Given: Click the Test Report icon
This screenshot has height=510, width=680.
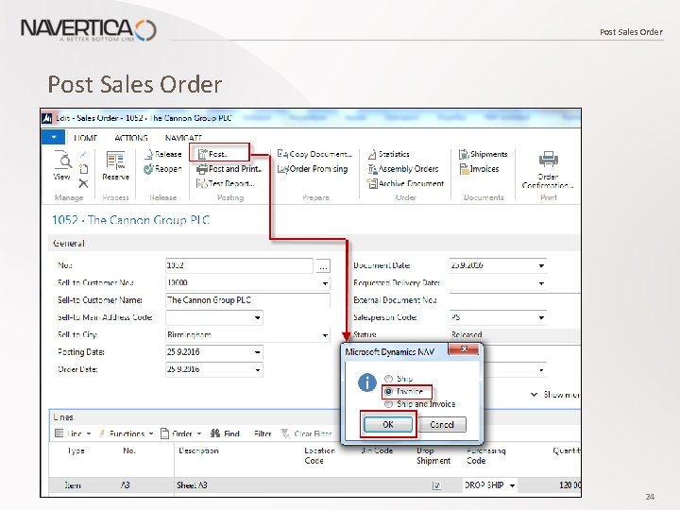Looking at the screenshot, I should coord(202,183).
